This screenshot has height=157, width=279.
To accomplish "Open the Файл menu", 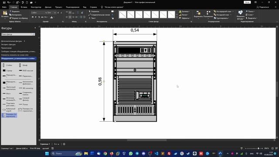I will point(4,7).
